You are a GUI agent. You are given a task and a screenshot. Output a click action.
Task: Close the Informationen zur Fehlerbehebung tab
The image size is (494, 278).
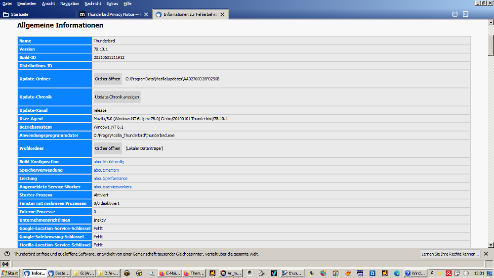(222, 14)
